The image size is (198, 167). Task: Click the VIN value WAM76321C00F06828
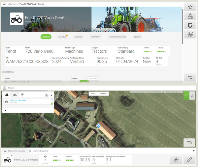[27, 62]
